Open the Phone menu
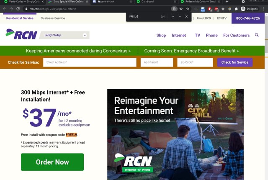This screenshot has width=268, height=180. coord(211,35)
